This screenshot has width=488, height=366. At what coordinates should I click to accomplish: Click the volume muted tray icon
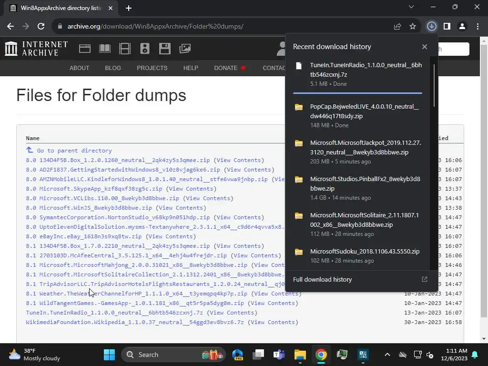(x=430, y=355)
